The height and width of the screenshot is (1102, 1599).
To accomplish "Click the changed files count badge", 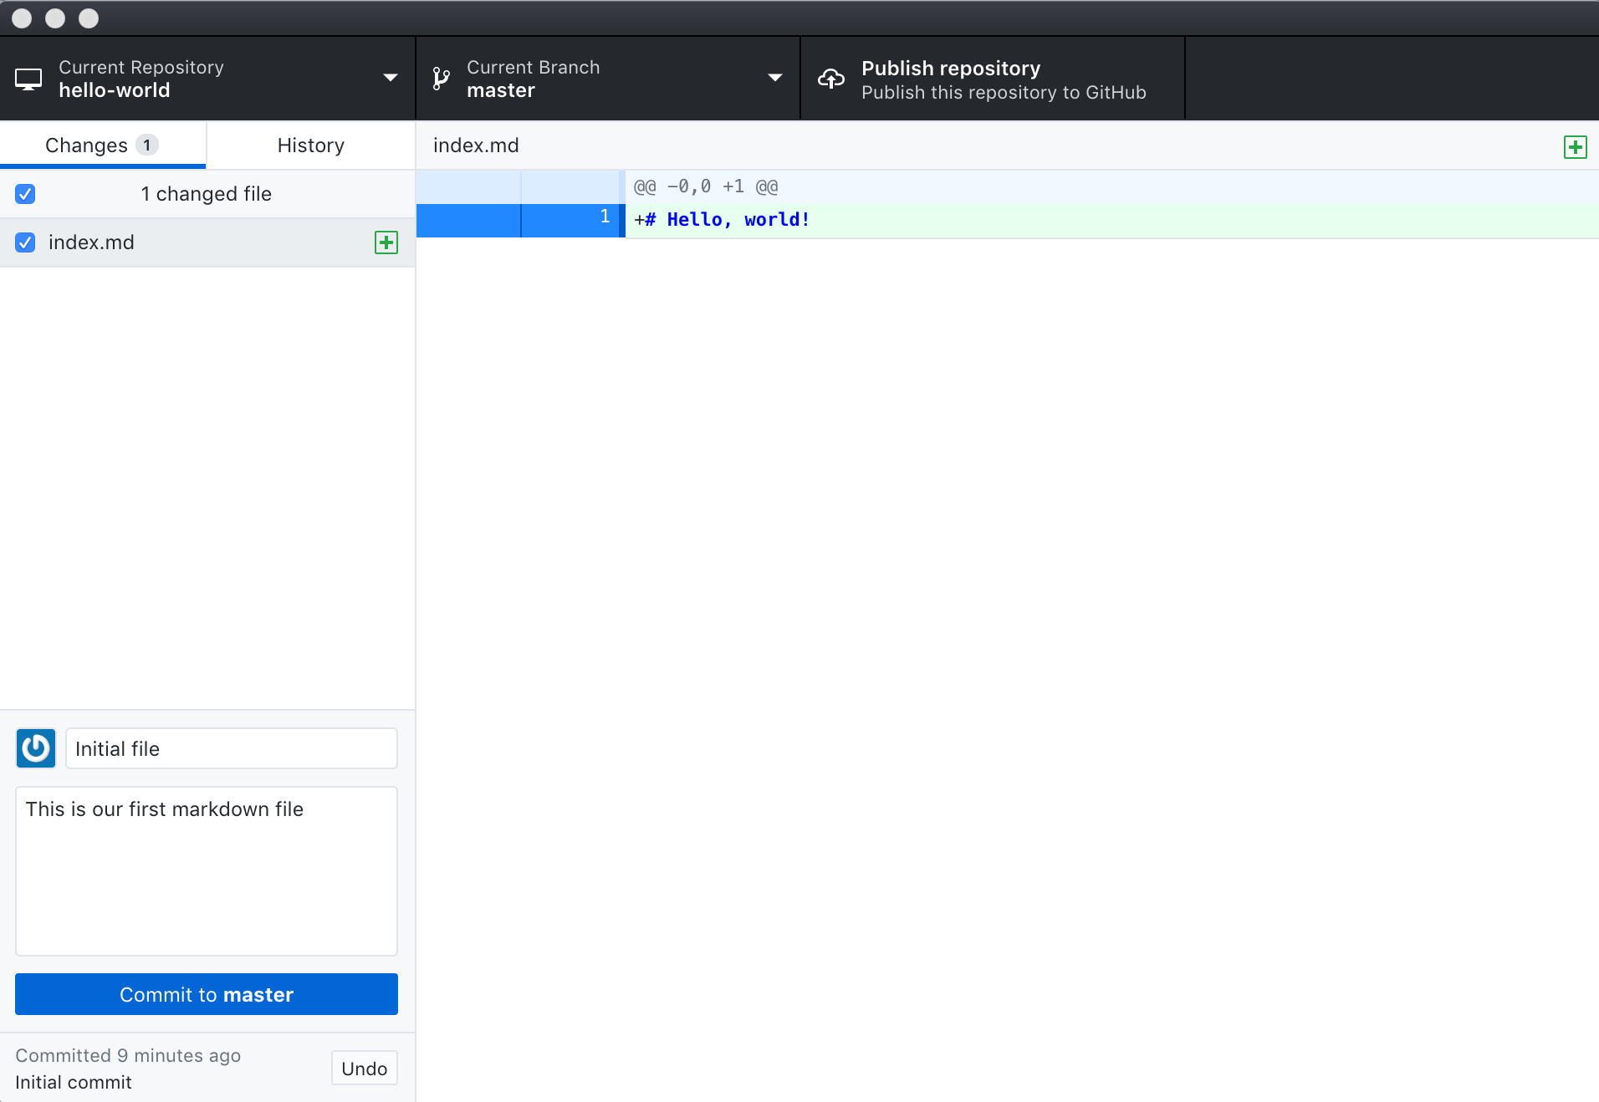I will tap(146, 144).
